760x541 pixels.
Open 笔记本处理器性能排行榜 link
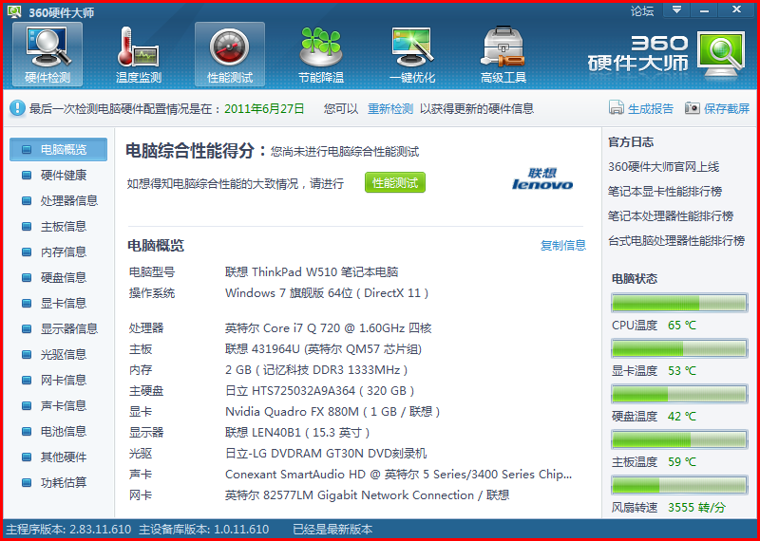tap(671, 216)
